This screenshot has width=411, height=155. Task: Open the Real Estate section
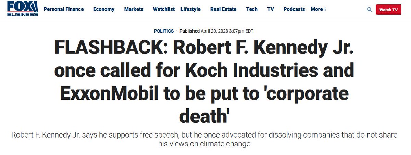click(x=223, y=9)
